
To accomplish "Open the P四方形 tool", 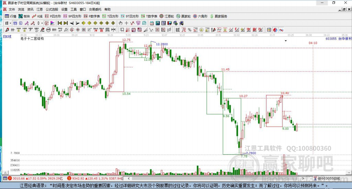I will [53, 16].
